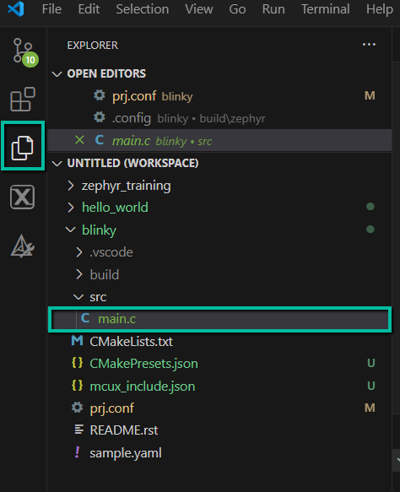Expand the build folder
The width and height of the screenshot is (400, 492).
(x=79, y=274)
